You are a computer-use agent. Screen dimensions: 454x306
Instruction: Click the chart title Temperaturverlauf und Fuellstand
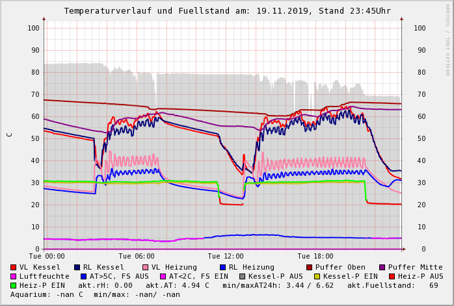point(227,11)
